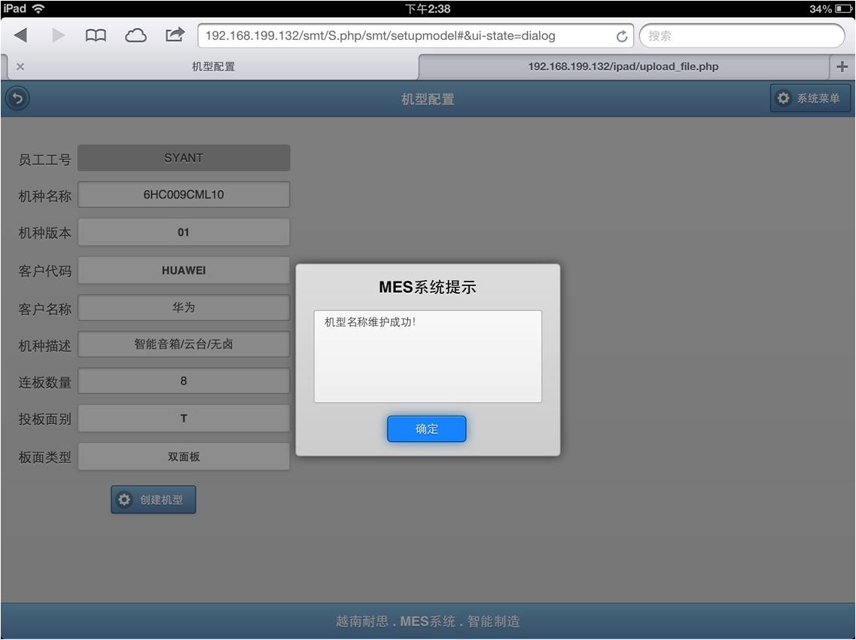Switch to the upload_file.php tab
Image resolution: width=856 pixels, height=640 pixels.
point(623,66)
